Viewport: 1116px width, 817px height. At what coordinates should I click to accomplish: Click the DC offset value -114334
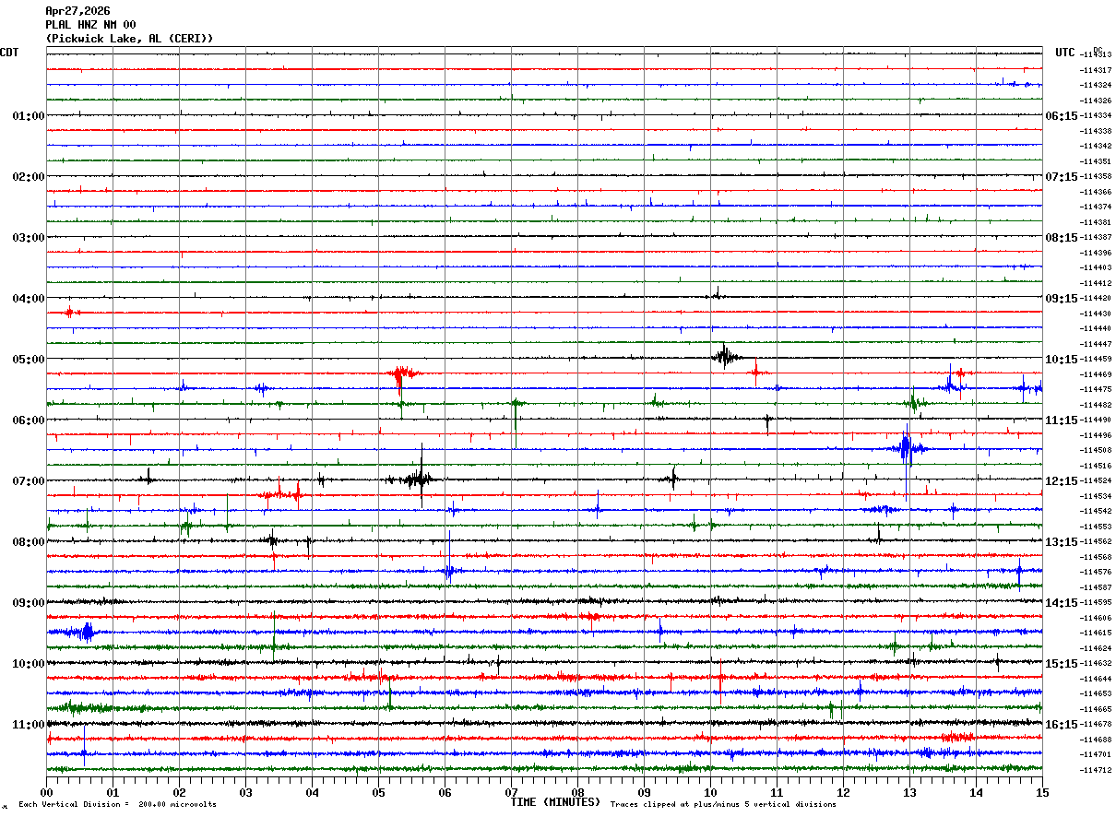coord(1096,115)
